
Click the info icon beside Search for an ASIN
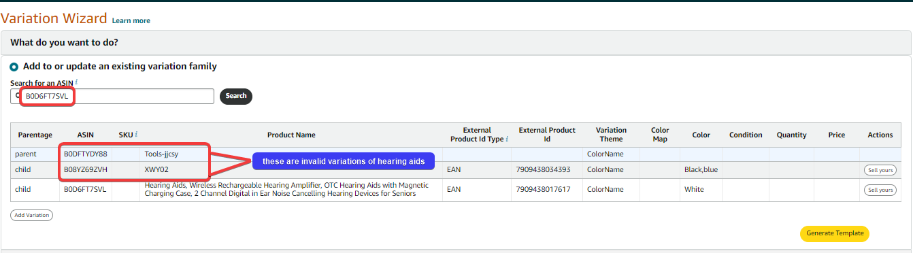[x=77, y=82]
